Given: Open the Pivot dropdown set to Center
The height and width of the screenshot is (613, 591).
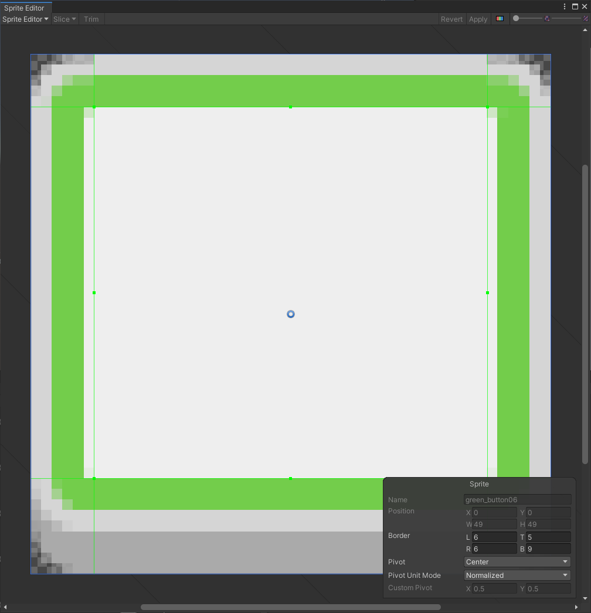Looking at the screenshot, I should pyautogui.click(x=517, y=562).
